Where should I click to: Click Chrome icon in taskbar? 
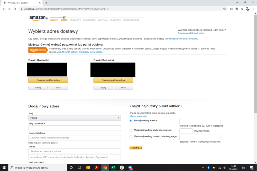(105, 168)
